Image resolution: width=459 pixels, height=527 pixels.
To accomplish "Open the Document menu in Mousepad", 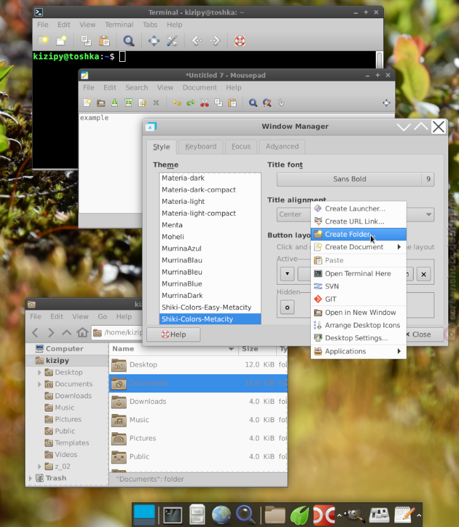I will pyautogui.click(x=200, y=87).
